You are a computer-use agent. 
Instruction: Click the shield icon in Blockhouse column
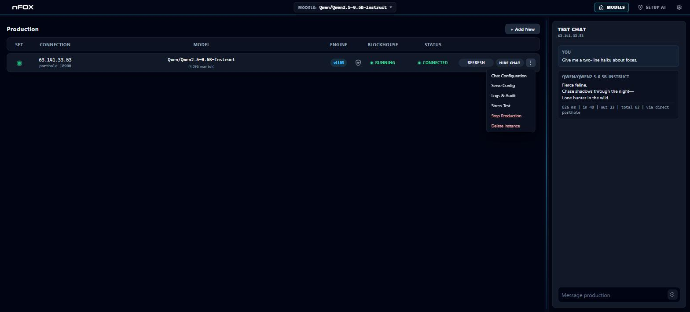click(x=358, y=63)
